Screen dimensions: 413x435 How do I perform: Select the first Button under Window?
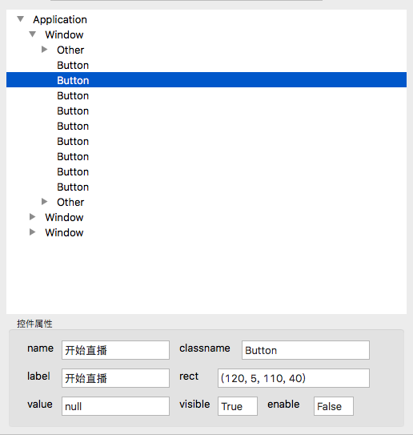(x=73, y=65)
